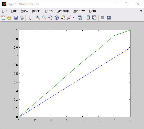Select the Zoom In magnifier tool
144x129 pixels.
(38, 18)
